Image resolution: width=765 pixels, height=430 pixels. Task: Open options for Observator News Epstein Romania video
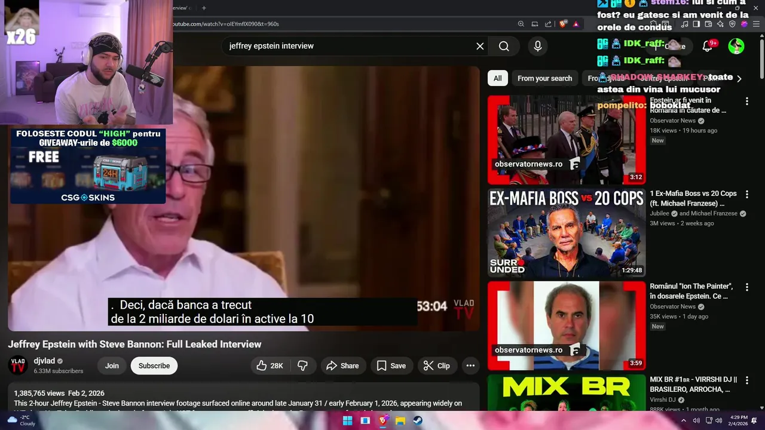[746, 102]
